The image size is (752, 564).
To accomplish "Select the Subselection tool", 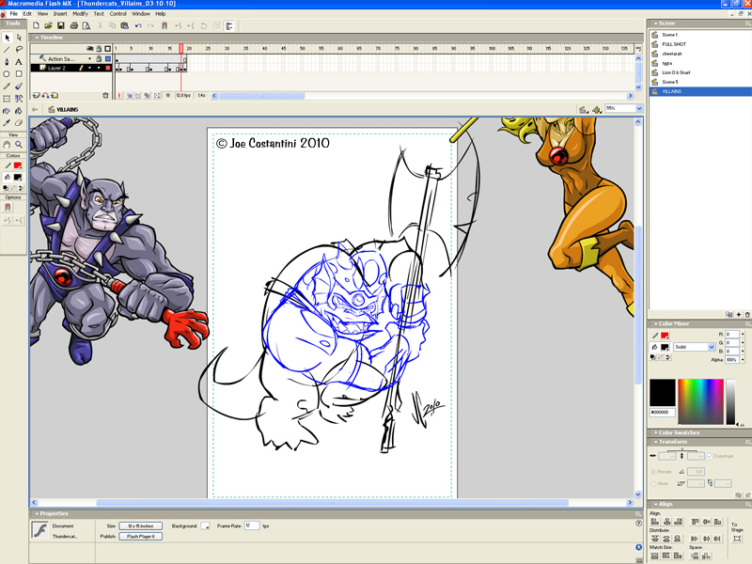I will [x=19, y=38].
